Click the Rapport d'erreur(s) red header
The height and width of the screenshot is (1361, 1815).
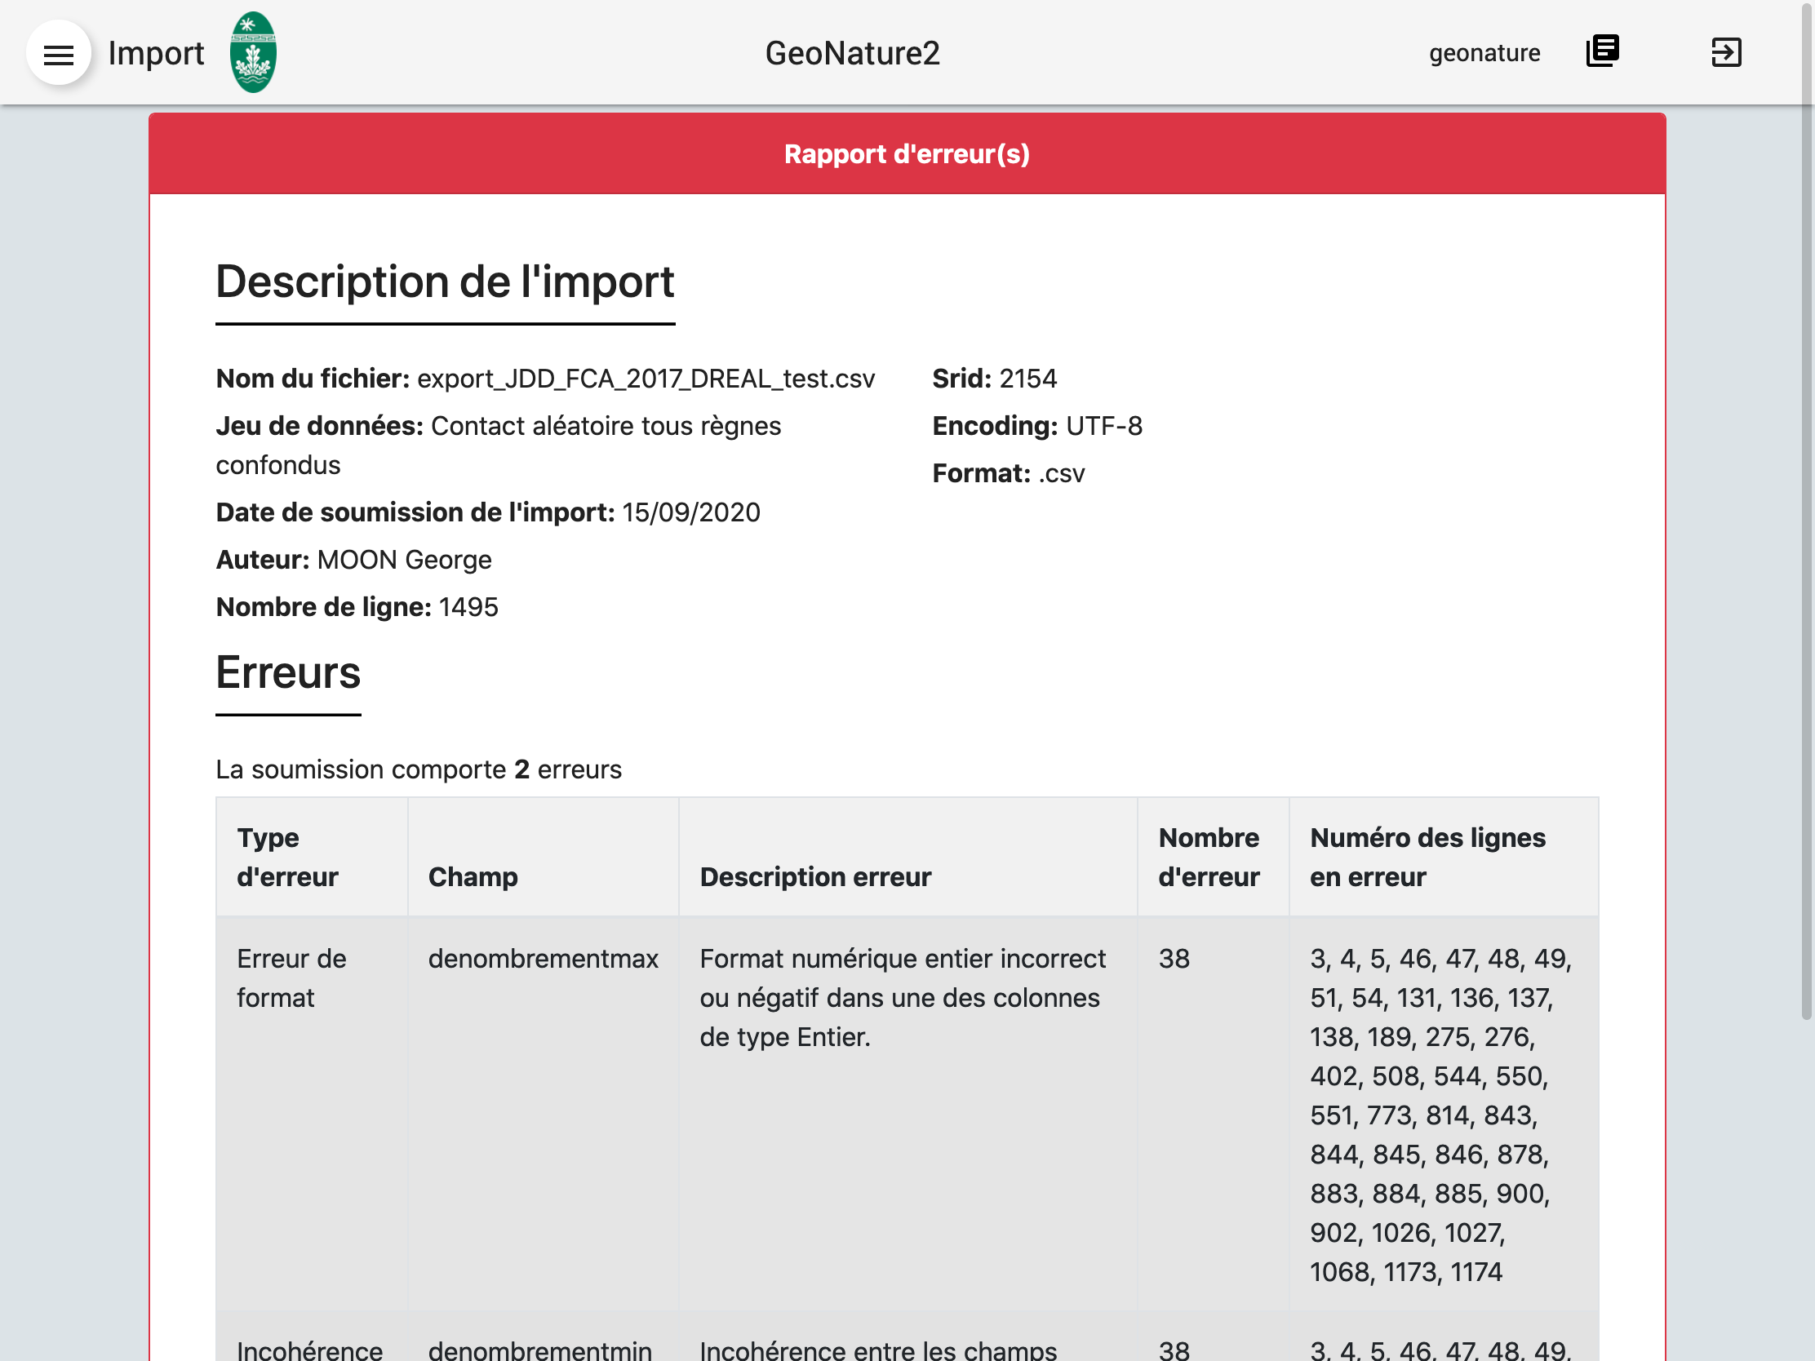907,154
